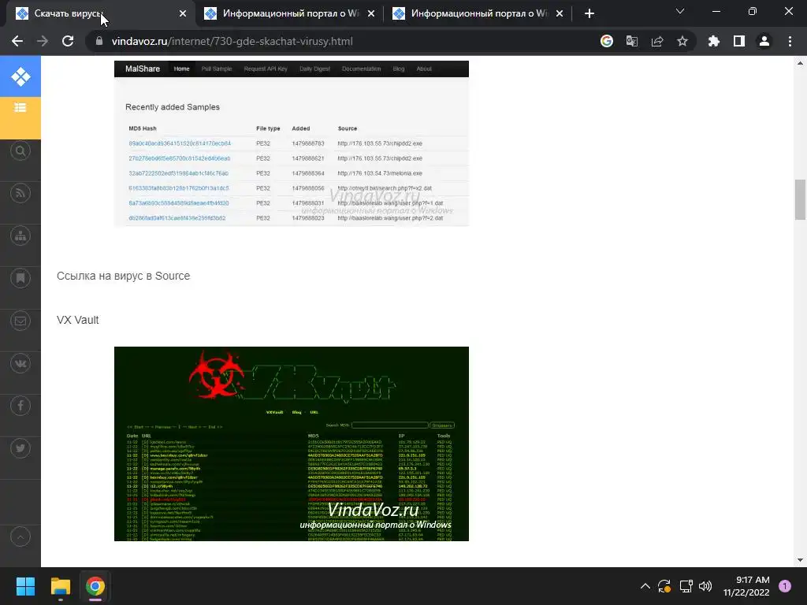This screenshot has width=807, height=605.
Task: Click the page vertical scrollbar thumb
Action: tap(800, 199)
